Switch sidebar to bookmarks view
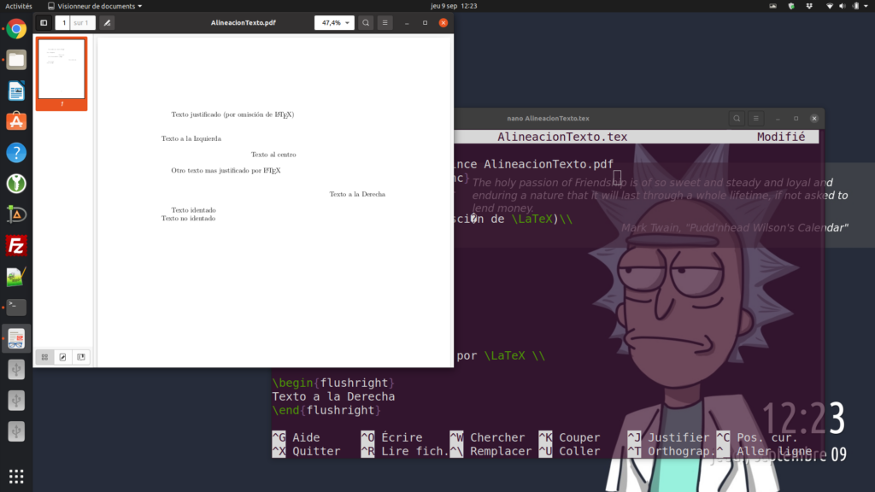The height and width of the screenshot is (492, 875). [x=80, y=357]
